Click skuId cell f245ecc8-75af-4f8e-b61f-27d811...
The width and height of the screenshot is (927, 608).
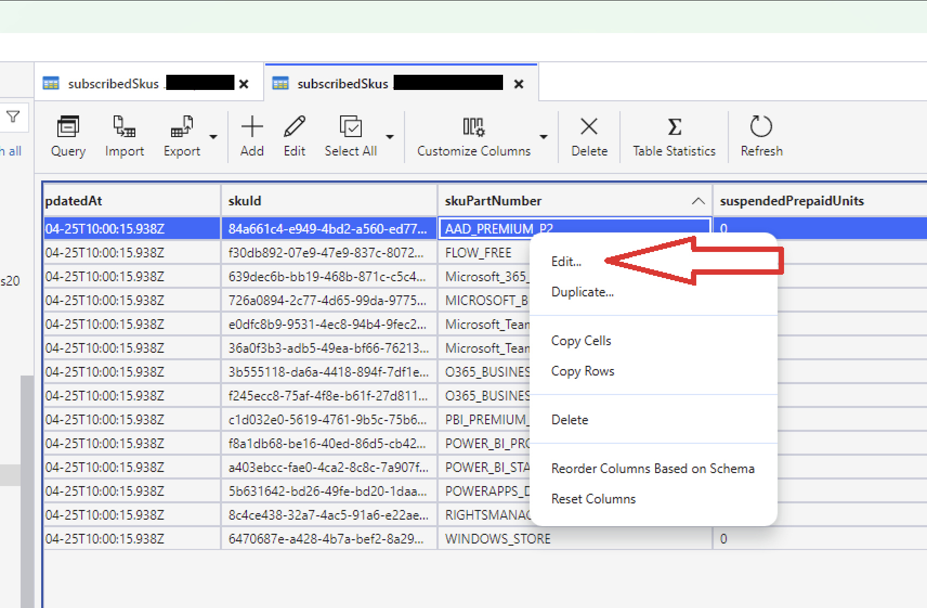pos(329,396)
